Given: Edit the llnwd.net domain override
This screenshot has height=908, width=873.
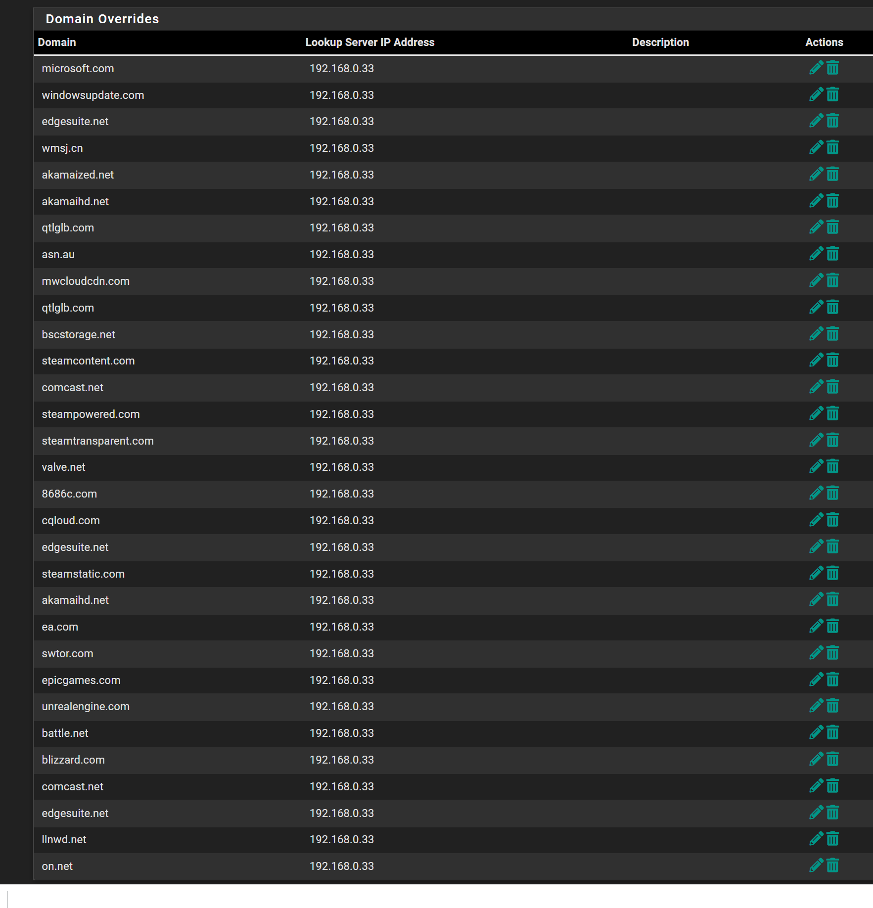Looking at the screenshot, I should click(x=816, y=839).
